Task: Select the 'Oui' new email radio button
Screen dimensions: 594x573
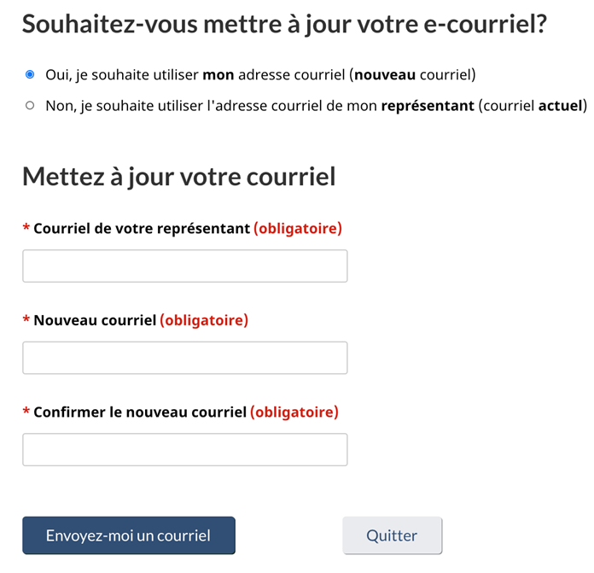Action: coord(30,75)
